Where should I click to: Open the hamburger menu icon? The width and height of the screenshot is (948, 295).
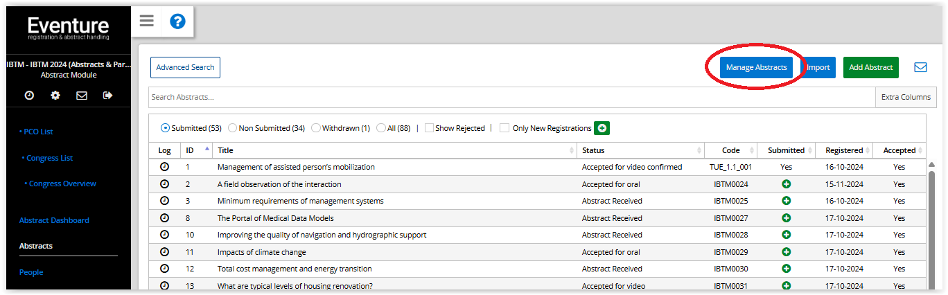[146, 21]
